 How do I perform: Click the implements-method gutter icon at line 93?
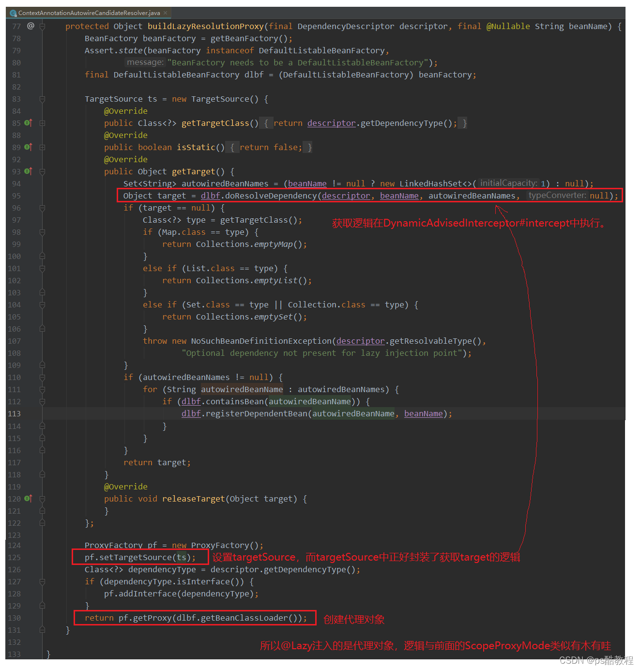tap(28, 171)
